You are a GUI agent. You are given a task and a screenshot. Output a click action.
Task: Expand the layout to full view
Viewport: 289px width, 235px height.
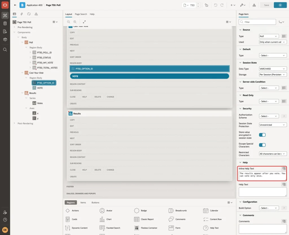(84, 22)
